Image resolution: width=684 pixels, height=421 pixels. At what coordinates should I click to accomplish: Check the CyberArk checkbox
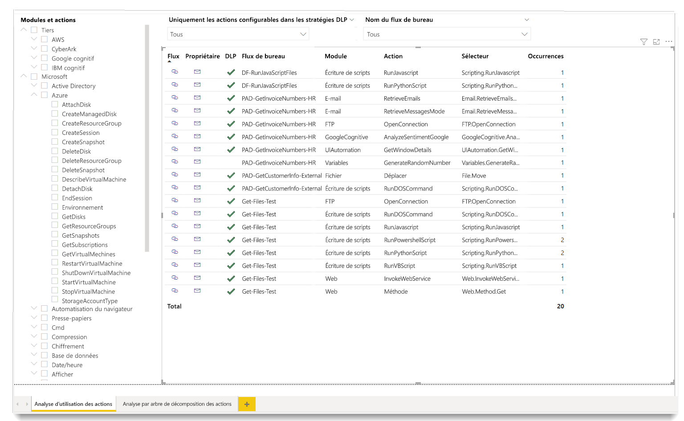tap(44, 49)
